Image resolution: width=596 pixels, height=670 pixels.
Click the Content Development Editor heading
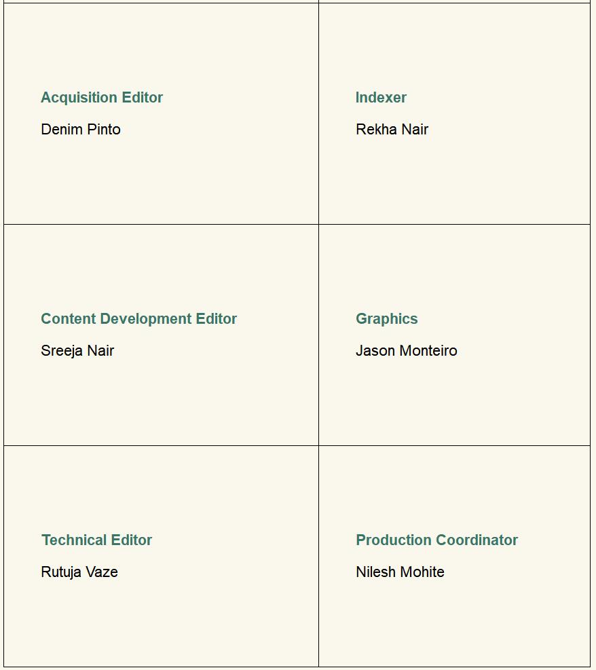[138, 319]
